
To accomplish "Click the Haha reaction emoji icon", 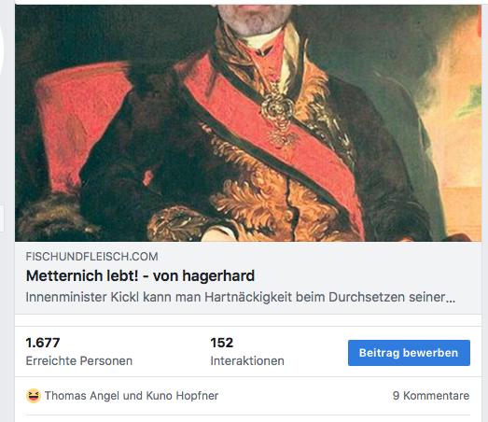I will pos(34,396).
